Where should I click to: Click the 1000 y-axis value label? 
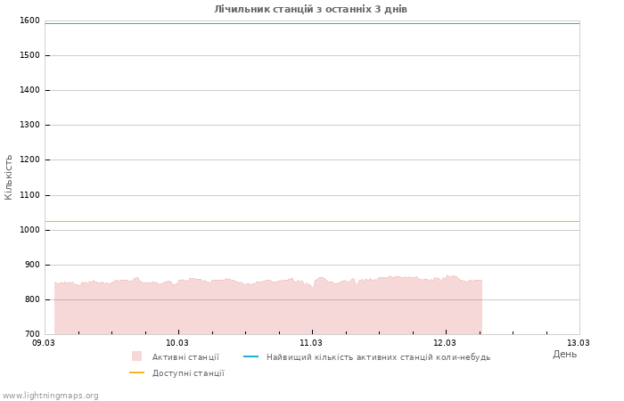pos(29,230)
